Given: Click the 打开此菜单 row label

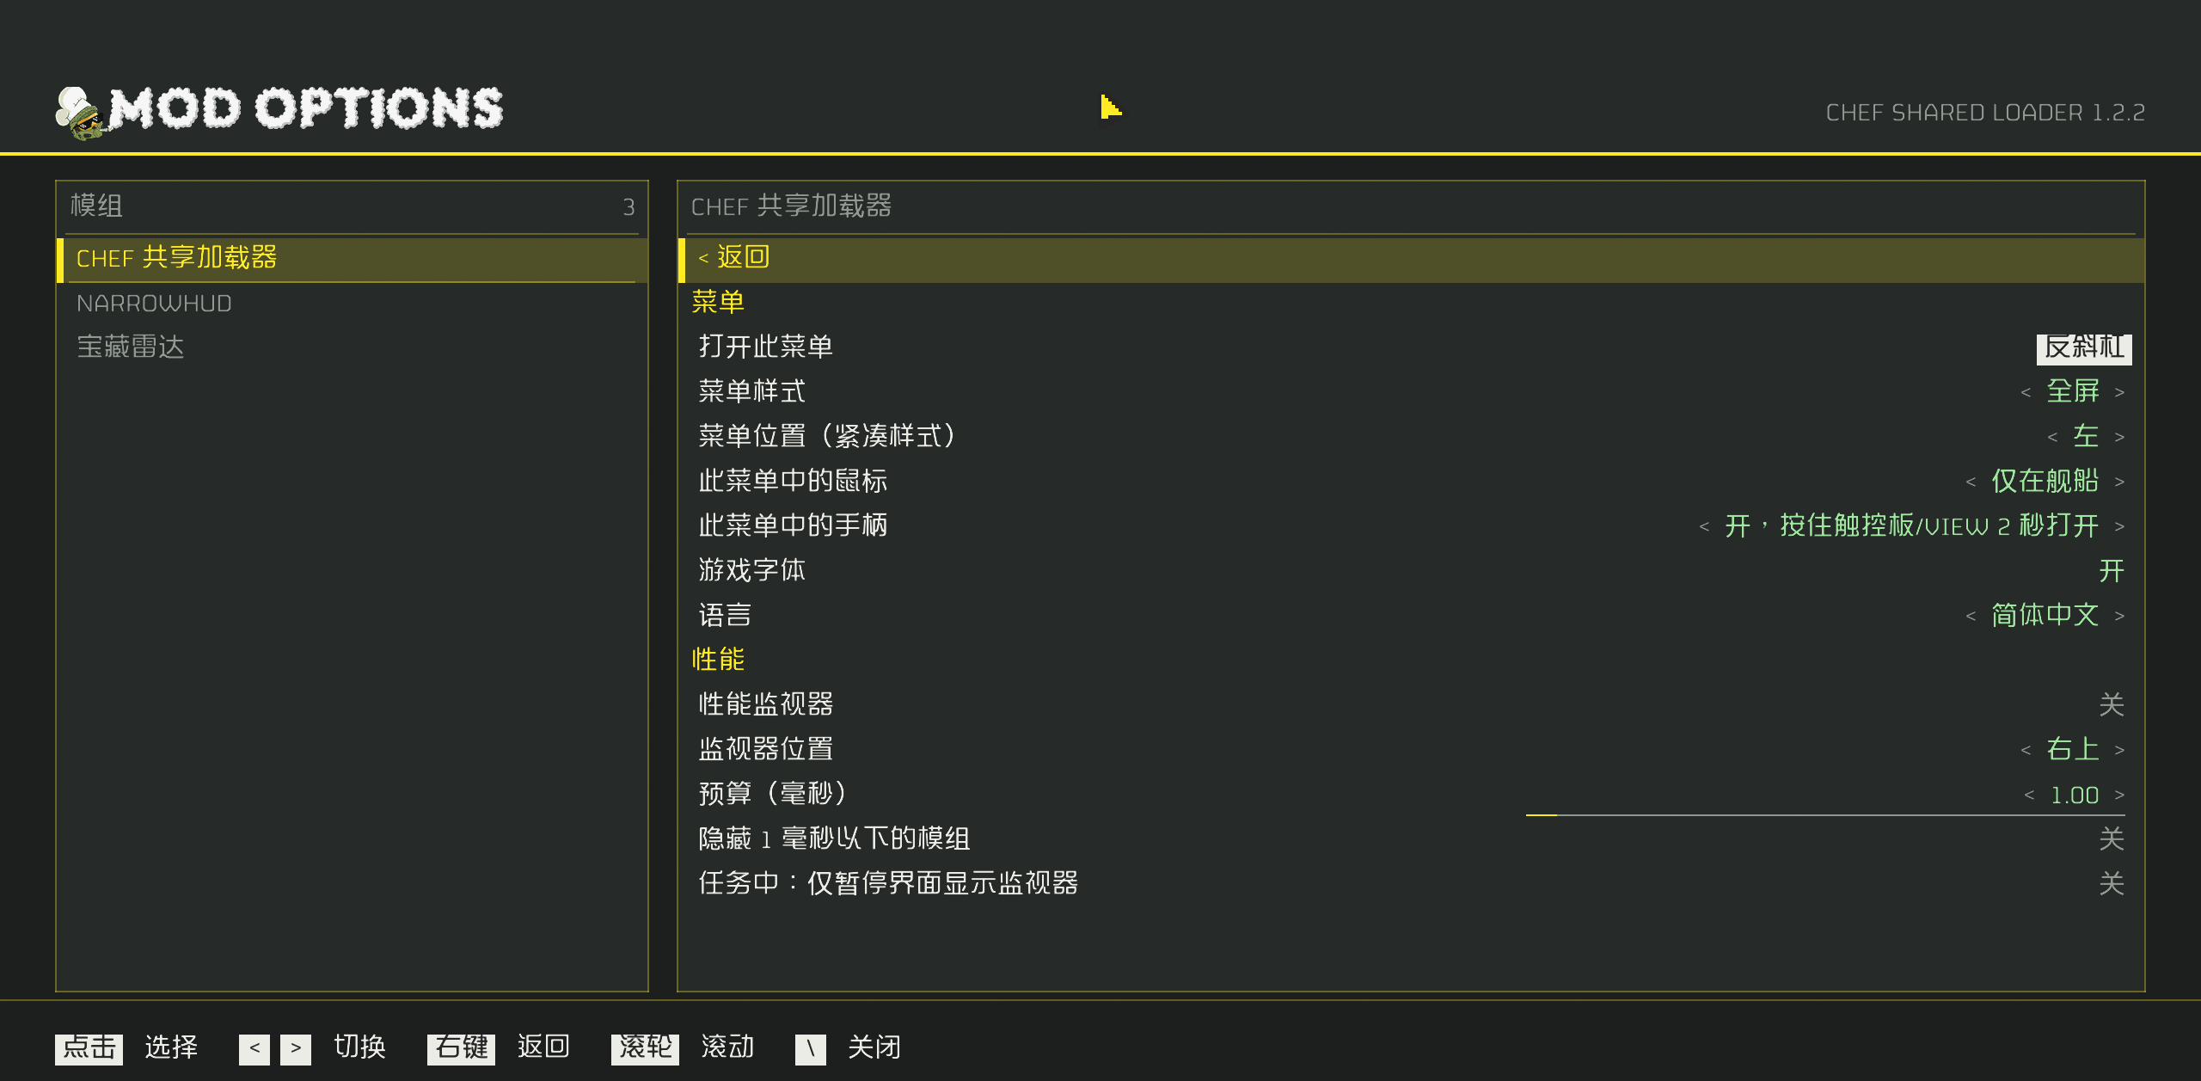Looking at the screenshot, I should tap(765, 347).
